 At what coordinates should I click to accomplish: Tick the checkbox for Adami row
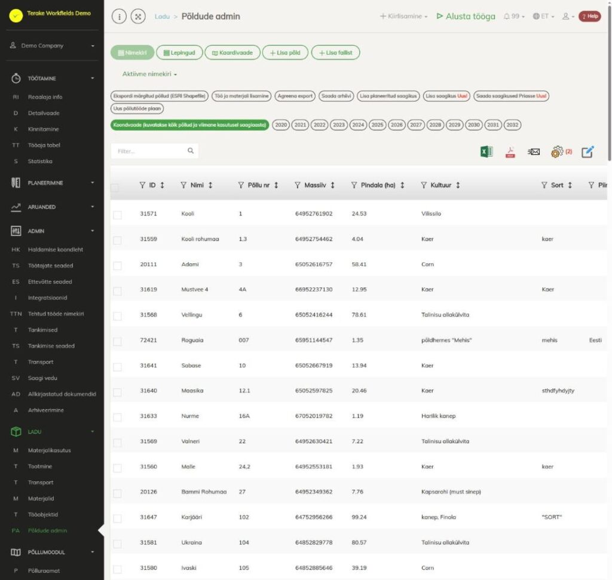click(118, 266)
